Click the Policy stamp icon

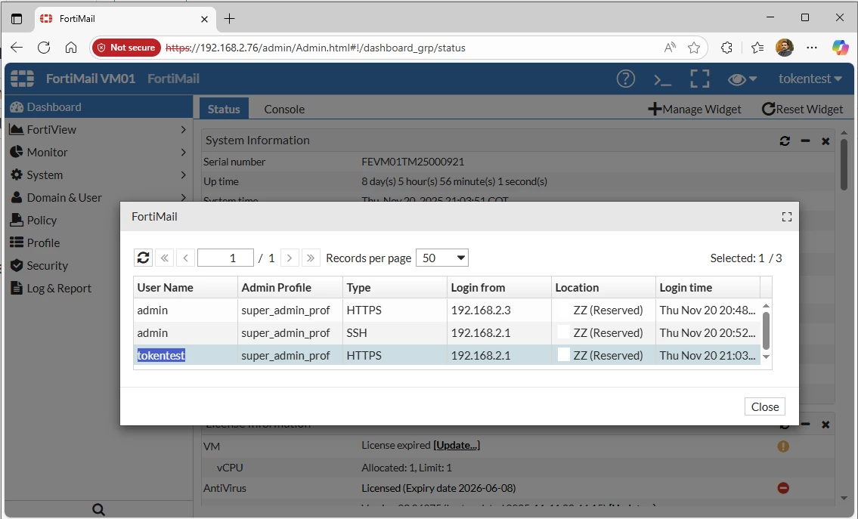17,220
